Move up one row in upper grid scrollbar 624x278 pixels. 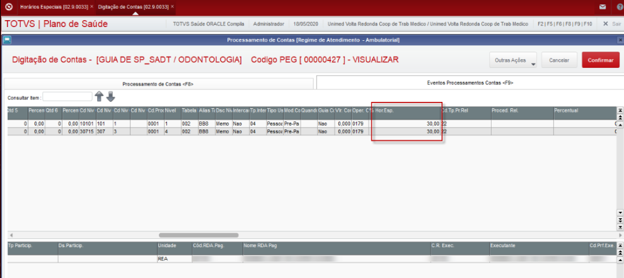coord(620,125)
